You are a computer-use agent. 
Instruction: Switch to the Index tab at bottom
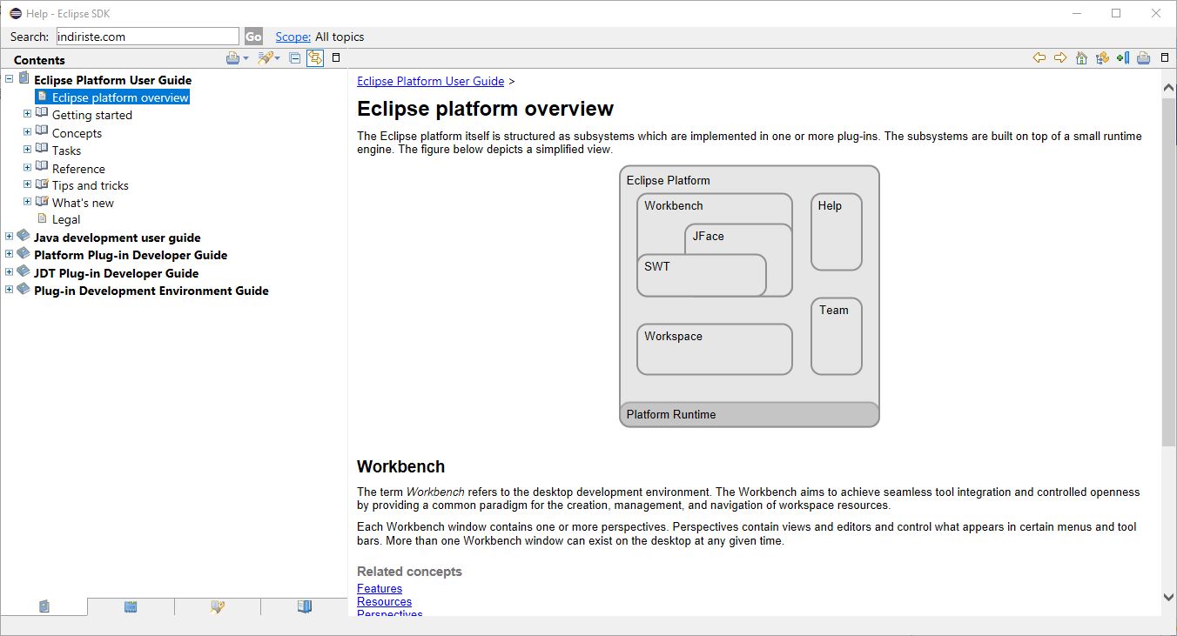pos(131,607)
